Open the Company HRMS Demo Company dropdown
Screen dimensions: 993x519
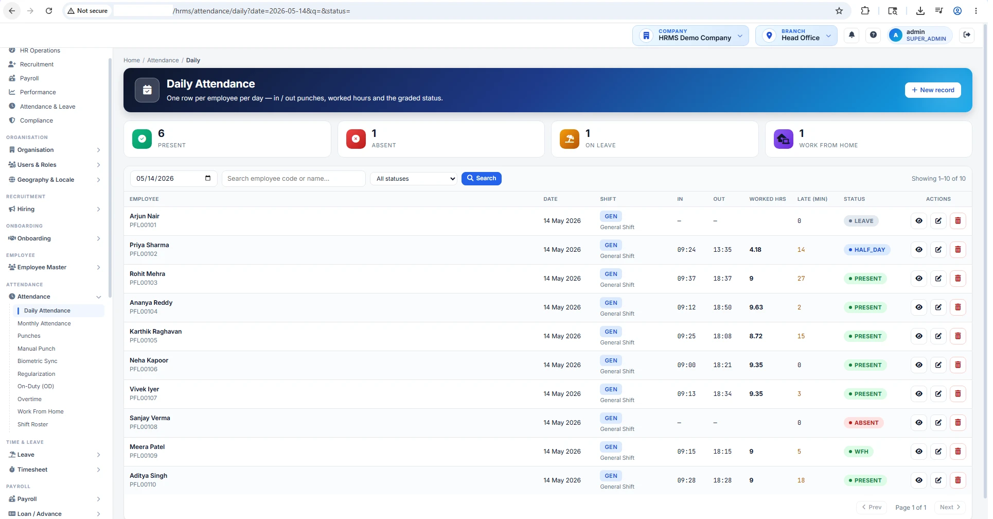(x=690, y=36)
